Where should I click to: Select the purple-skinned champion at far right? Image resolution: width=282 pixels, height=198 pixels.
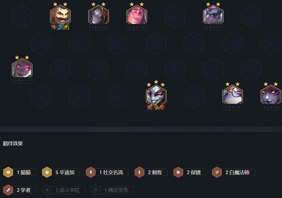click(x=271, y=95)
